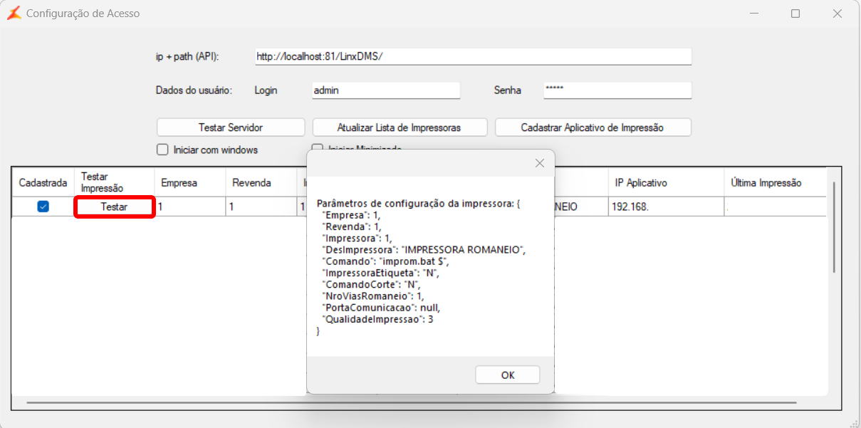
Task: Click Atualizar Lista de Impressoras button
Action: pyautogui.click(x=399, y=127)
